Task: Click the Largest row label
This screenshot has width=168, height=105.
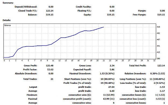Action: tap(33, 87)
